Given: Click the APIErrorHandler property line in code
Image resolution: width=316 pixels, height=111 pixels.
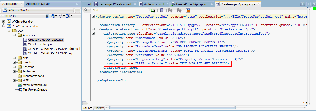Looking at the screenshot, I should (x=168, y=64).
